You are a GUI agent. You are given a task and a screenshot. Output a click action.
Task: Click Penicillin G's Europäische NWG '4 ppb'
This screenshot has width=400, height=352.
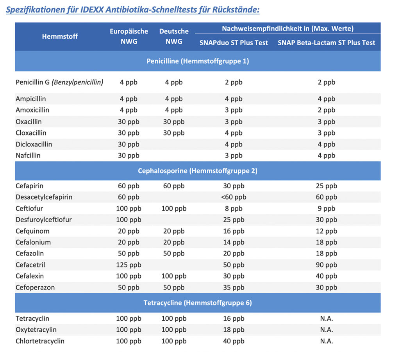129,82
